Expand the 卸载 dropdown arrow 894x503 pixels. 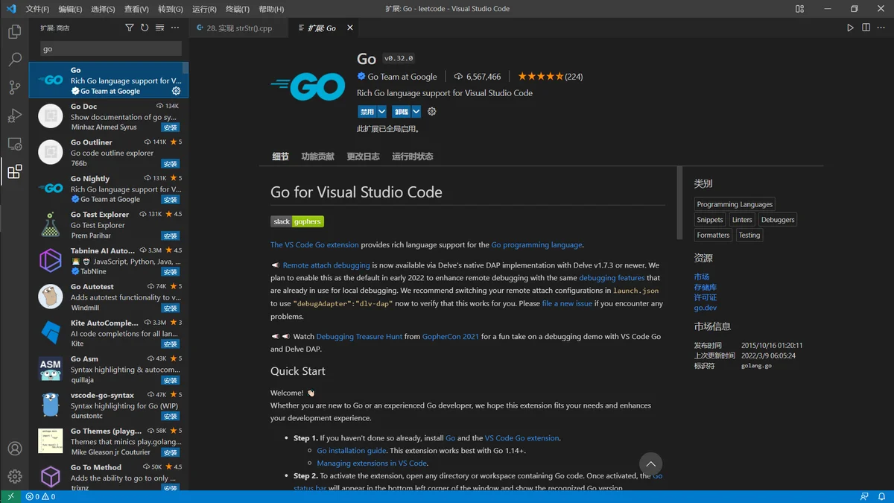point(416,112)
